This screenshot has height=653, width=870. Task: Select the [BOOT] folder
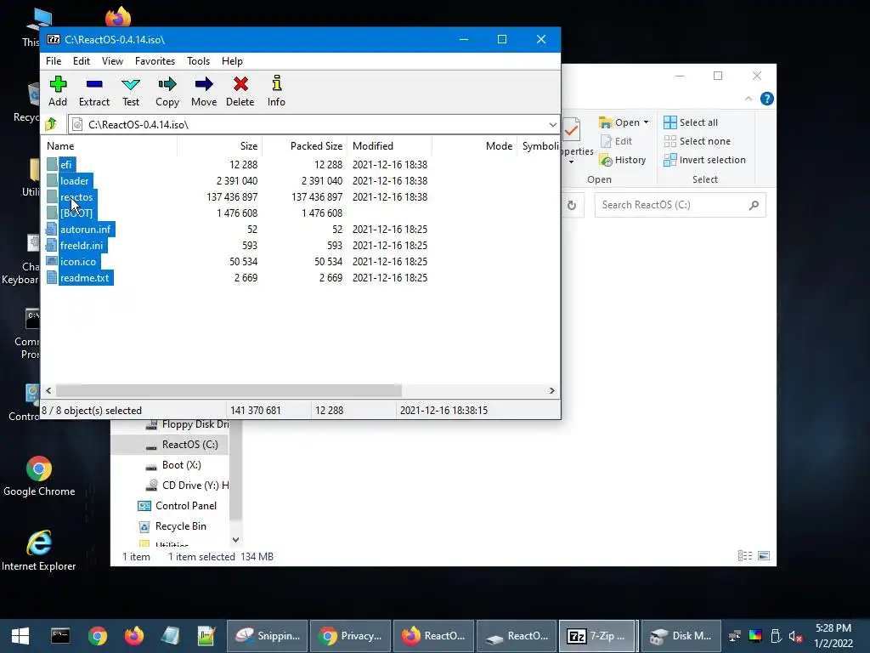coord(76,213)
